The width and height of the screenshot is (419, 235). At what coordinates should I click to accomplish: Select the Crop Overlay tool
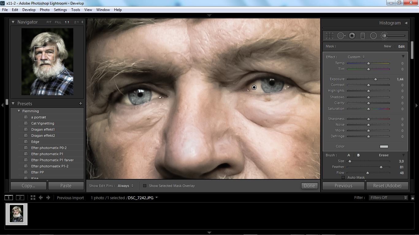pos(329,36)
